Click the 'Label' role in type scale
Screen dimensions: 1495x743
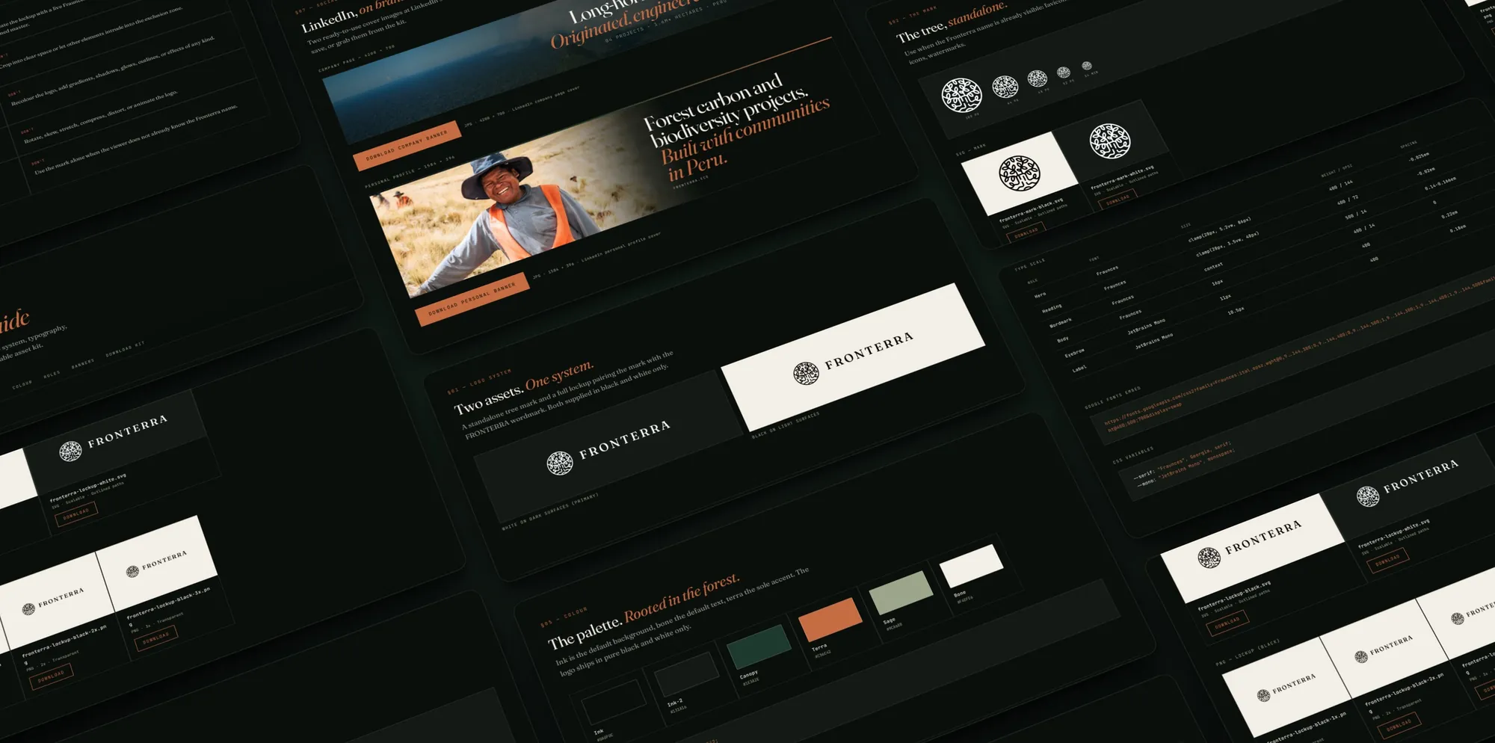pos(1079,369)
